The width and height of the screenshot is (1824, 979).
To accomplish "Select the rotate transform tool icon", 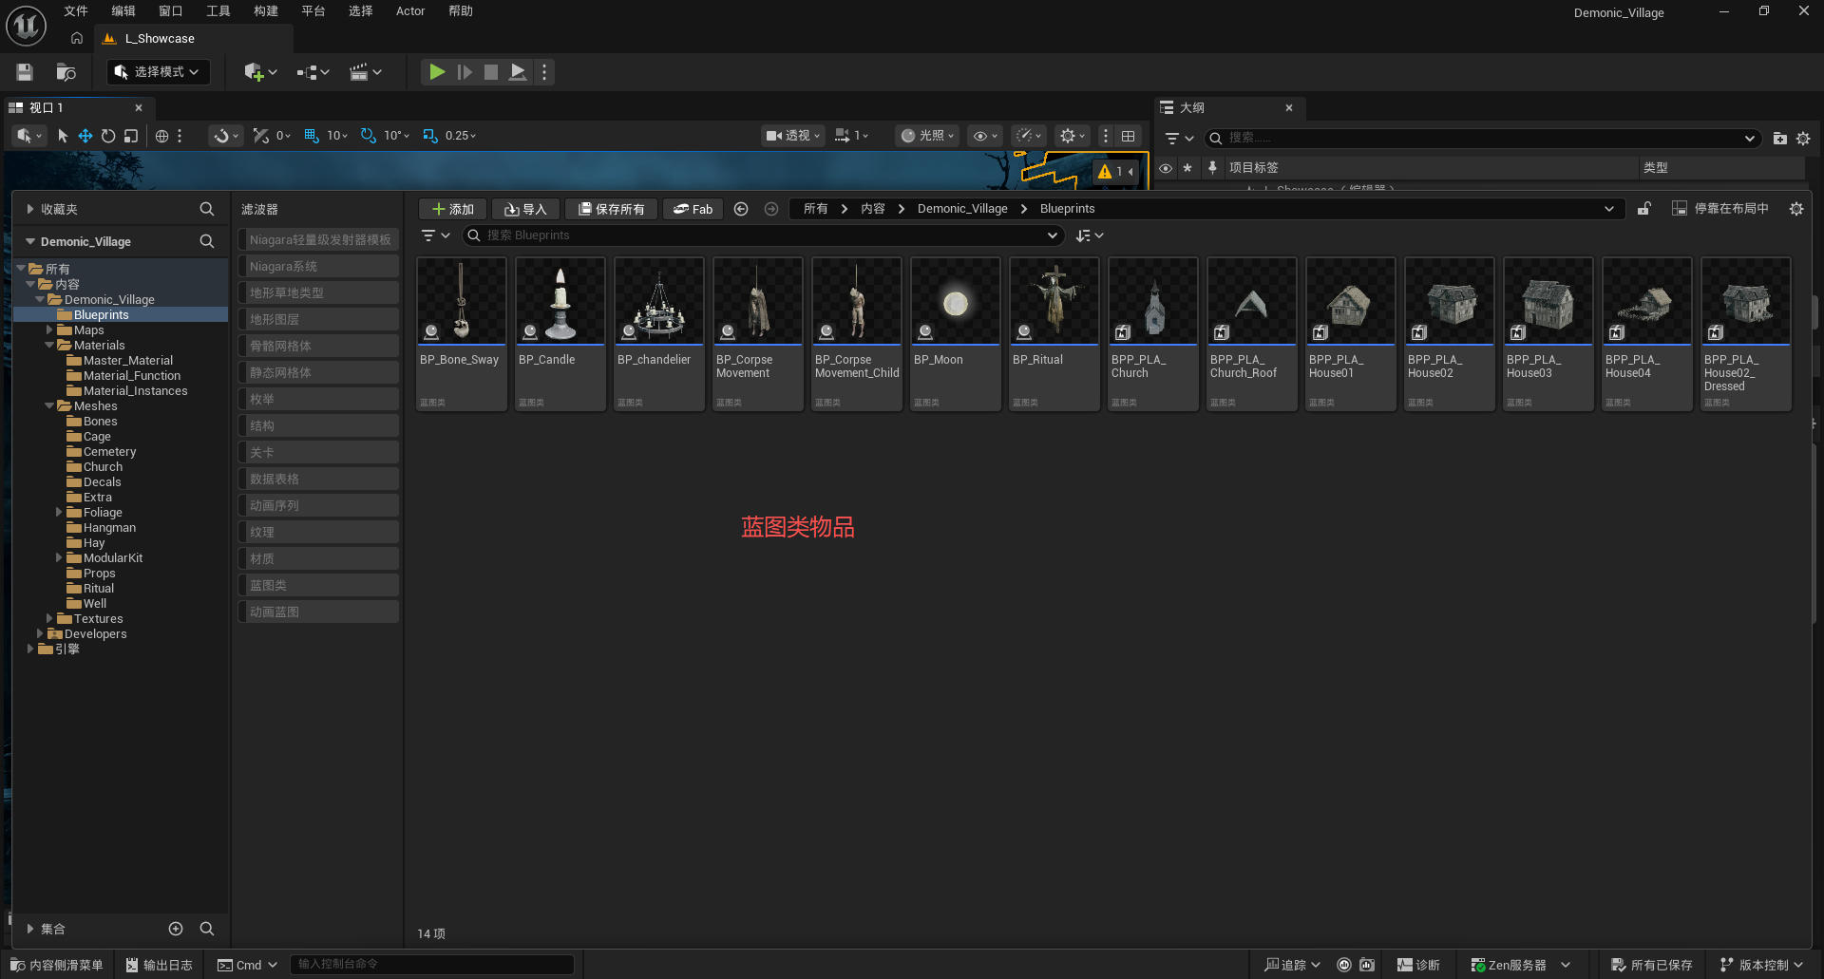I will (x=108, y=136).
